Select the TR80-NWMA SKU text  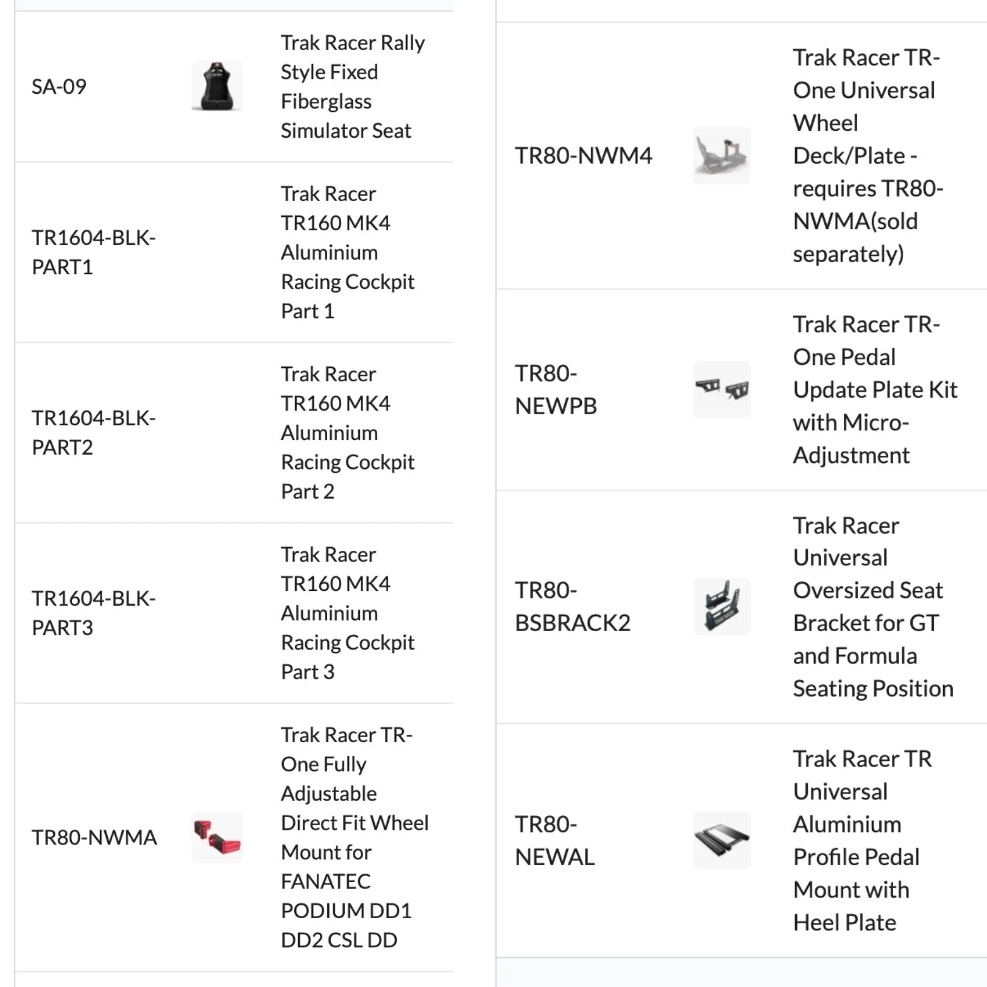coord(94,837)
